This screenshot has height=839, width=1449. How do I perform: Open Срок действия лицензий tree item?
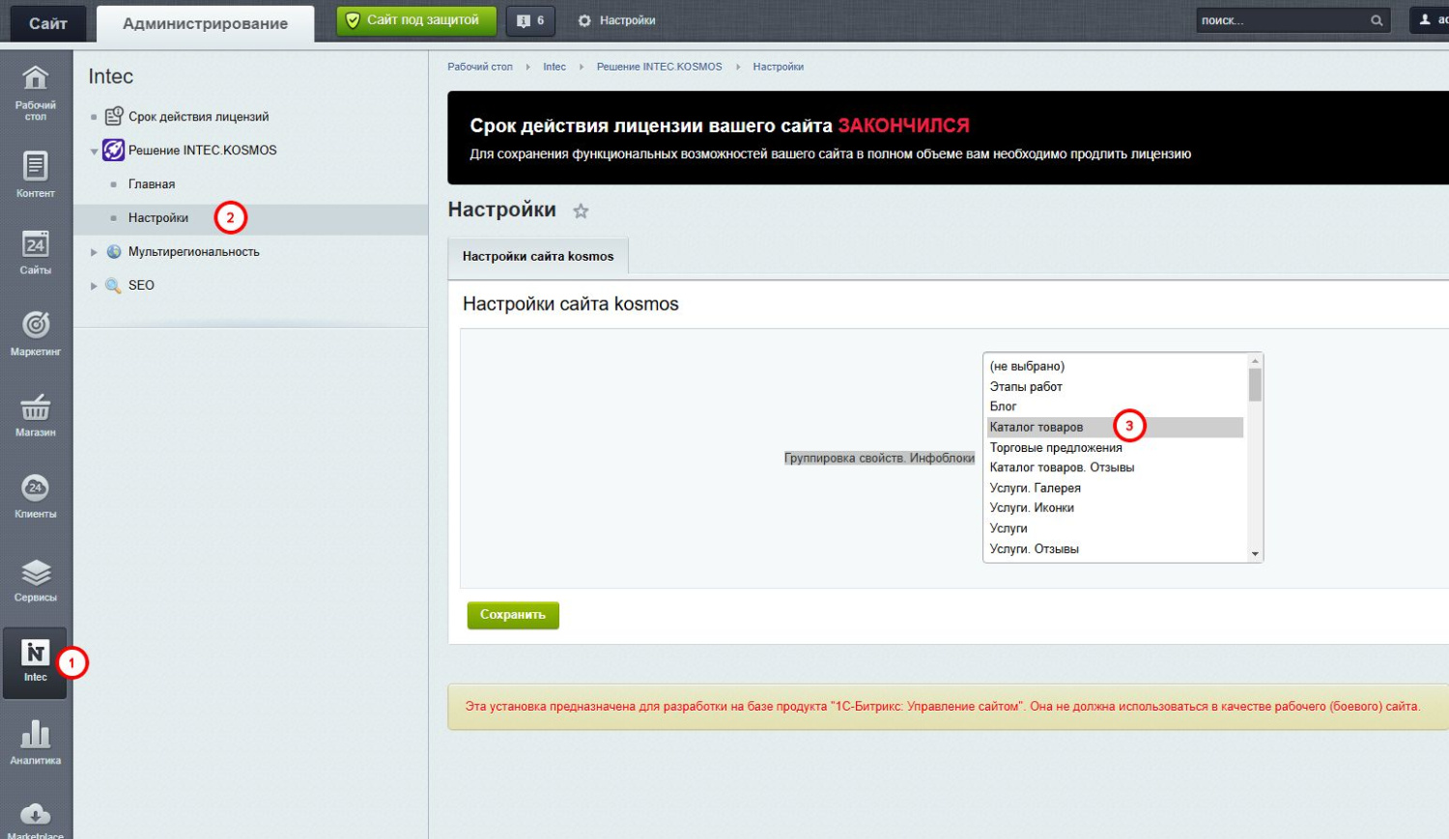coord(198,116)
